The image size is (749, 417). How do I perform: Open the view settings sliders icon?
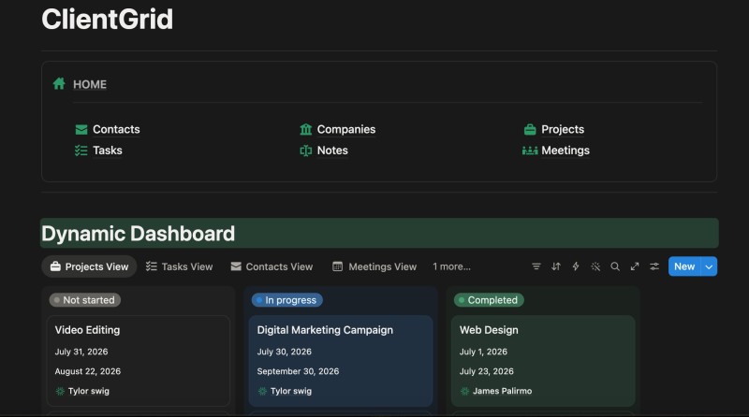[654, 266]
